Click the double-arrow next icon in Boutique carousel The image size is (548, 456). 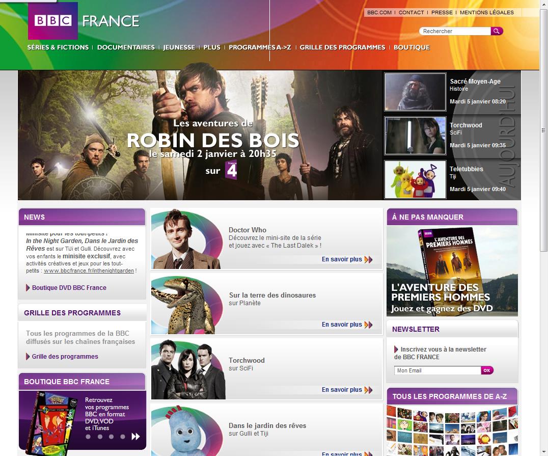[135, 437]
